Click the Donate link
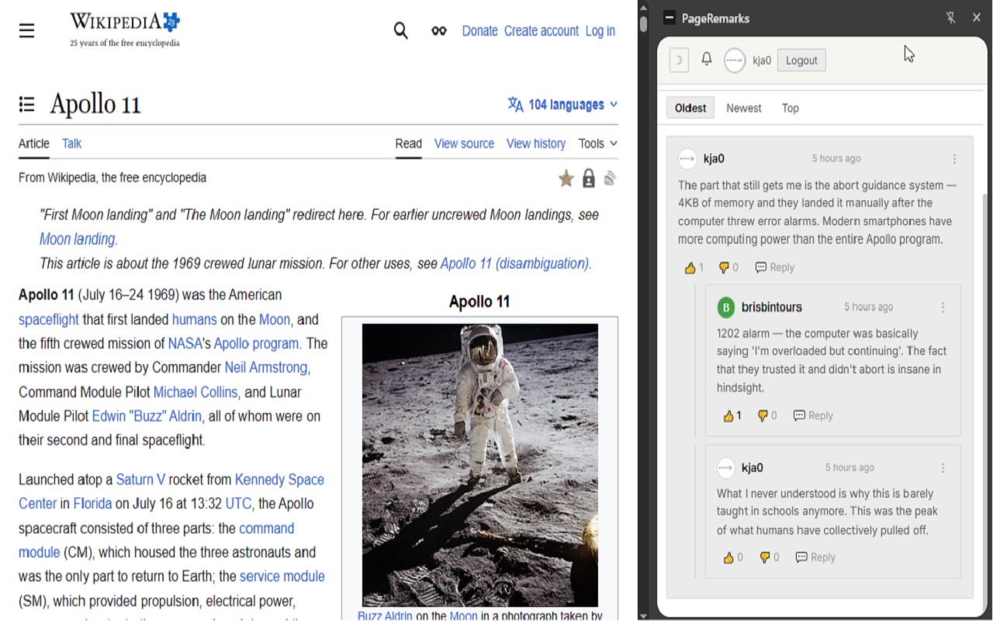The height and width of the screenshot is (621, 993). click(479, 31)
